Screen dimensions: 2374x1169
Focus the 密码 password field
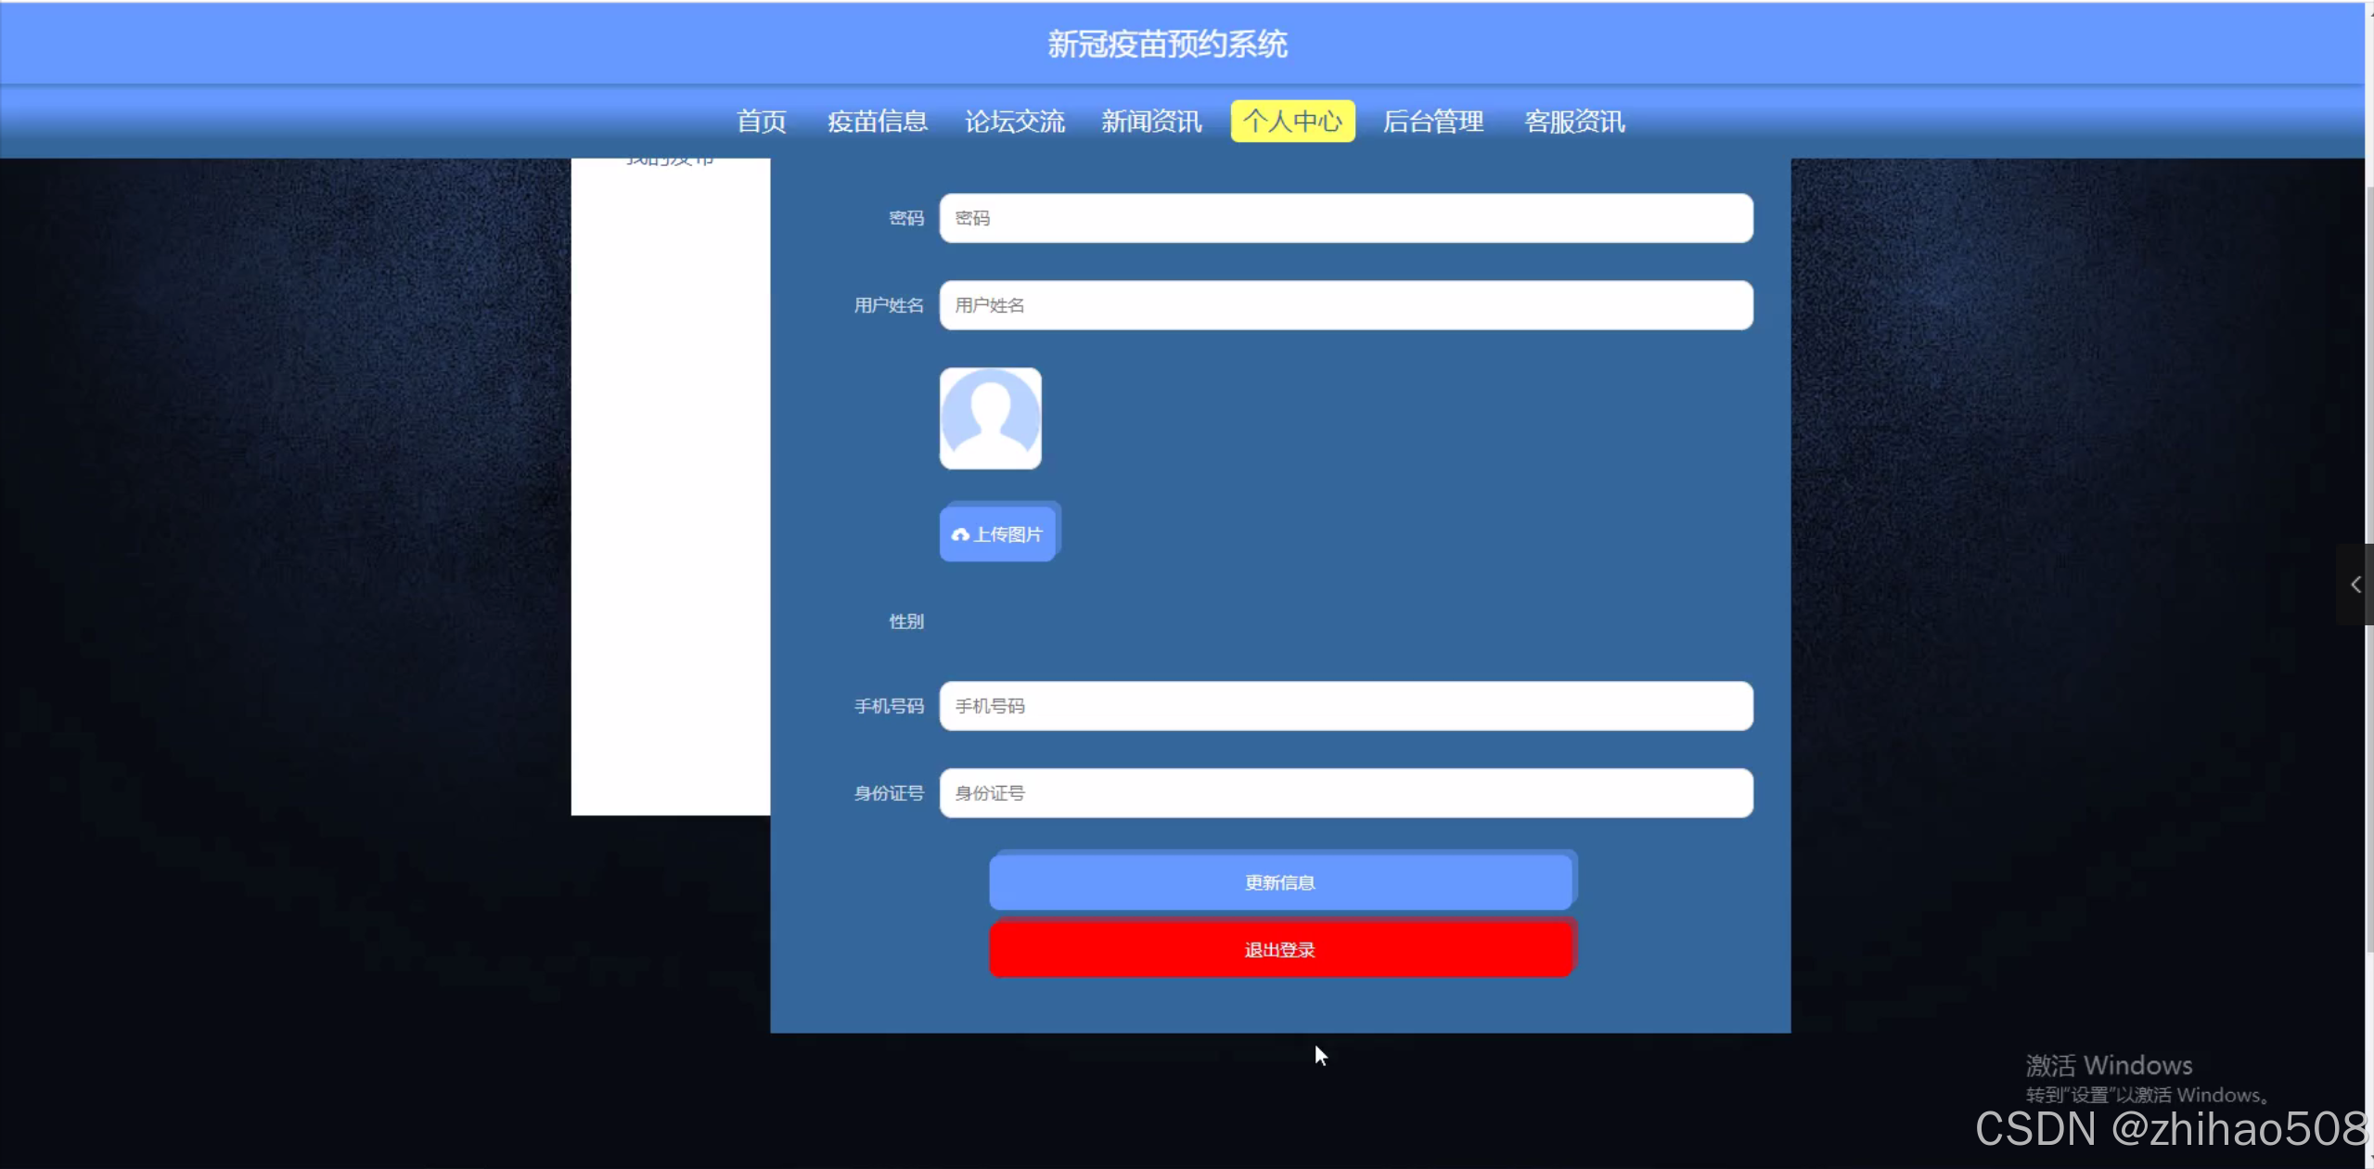pos(1345,218)
